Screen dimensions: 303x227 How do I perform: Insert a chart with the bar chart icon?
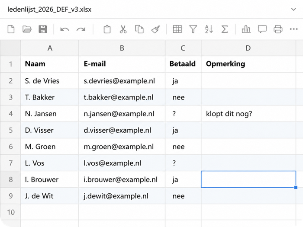[x=246, y=29]
